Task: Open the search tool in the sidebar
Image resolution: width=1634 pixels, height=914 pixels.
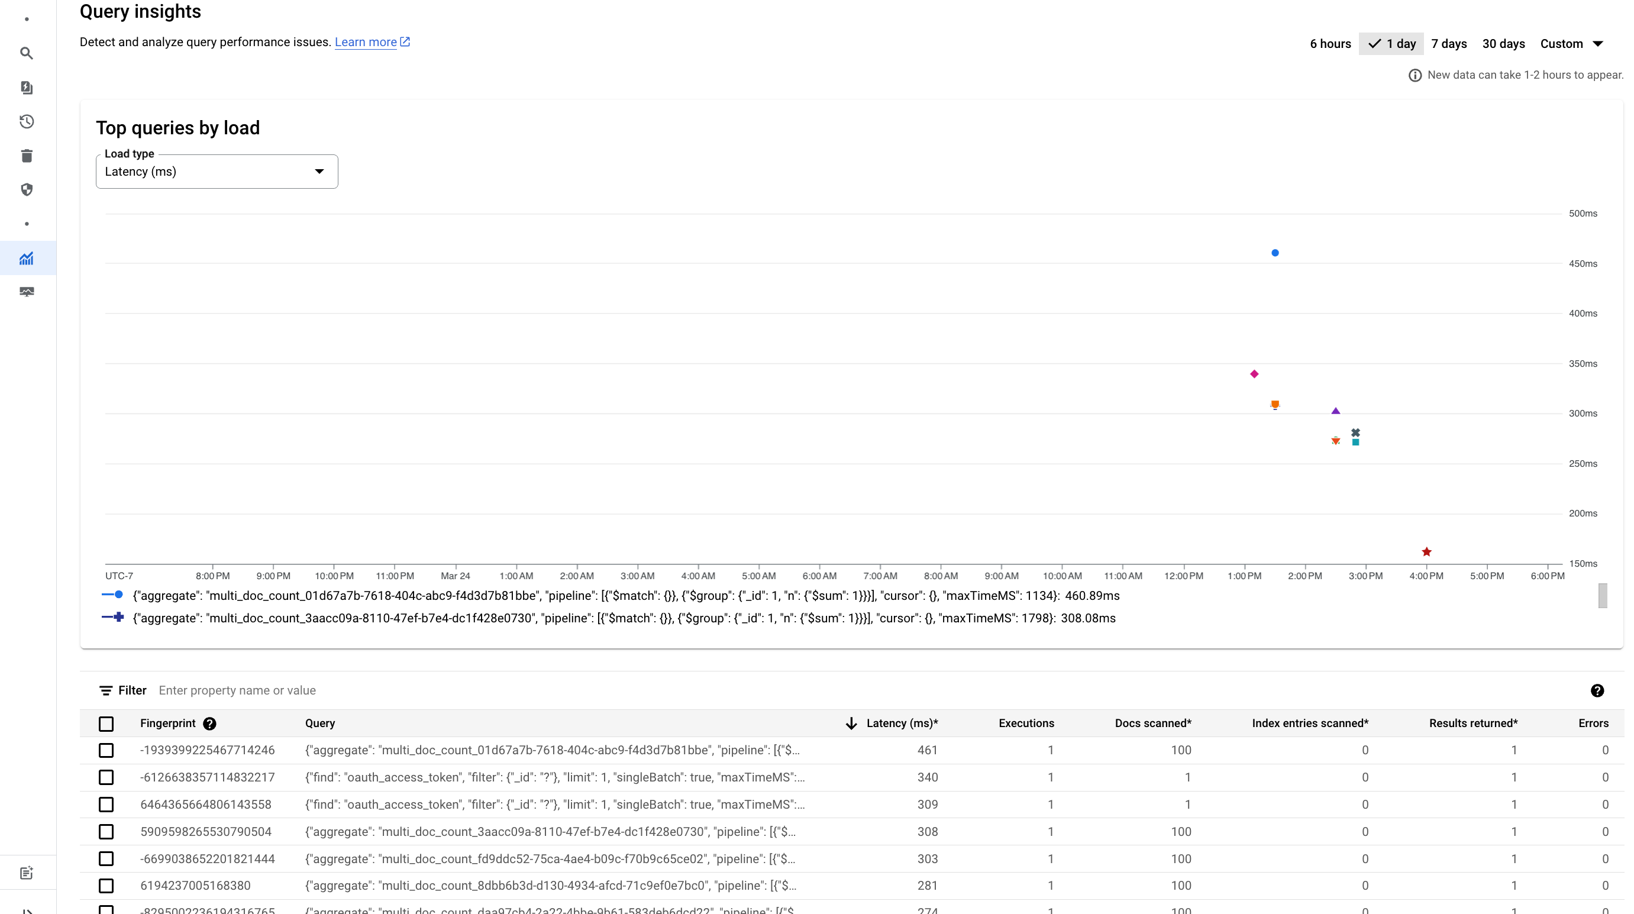Action: point(27,53)
